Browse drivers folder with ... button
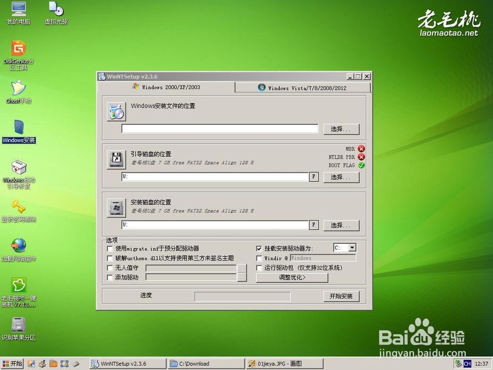The image size is (493, 370). pos(242,277)
